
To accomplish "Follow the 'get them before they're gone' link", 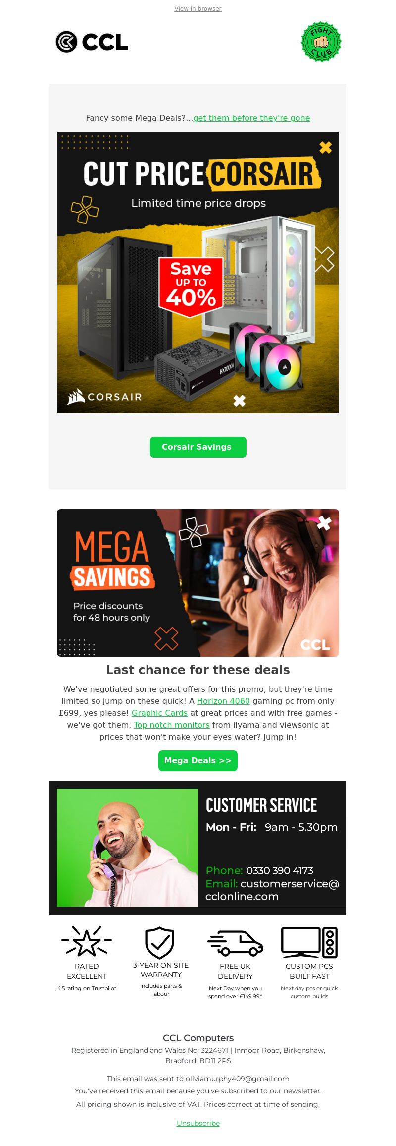I will click(x=251, y=118).
